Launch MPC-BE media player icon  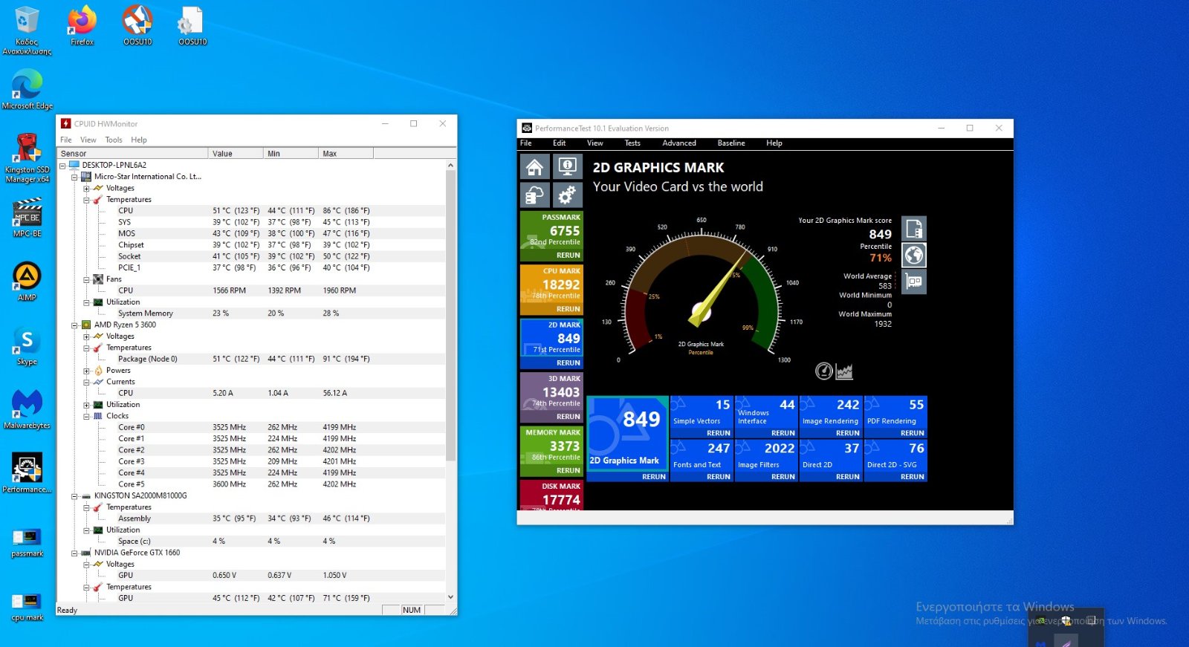[27, 218]
